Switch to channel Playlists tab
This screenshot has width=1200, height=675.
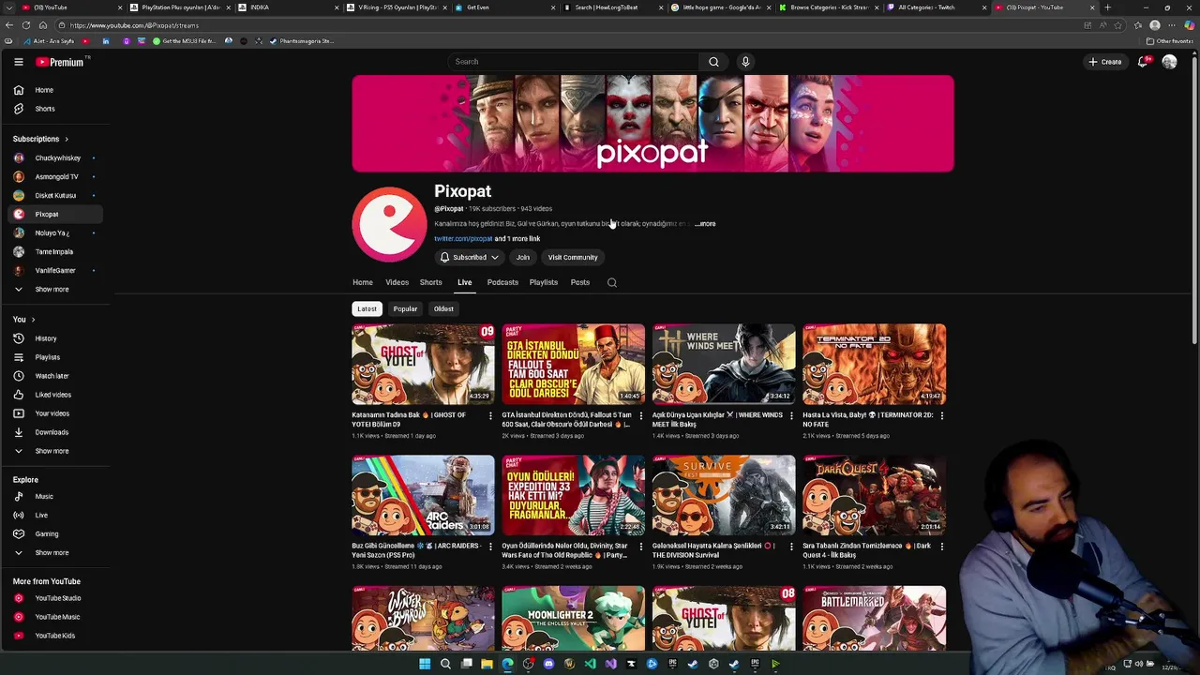[543, 282]
